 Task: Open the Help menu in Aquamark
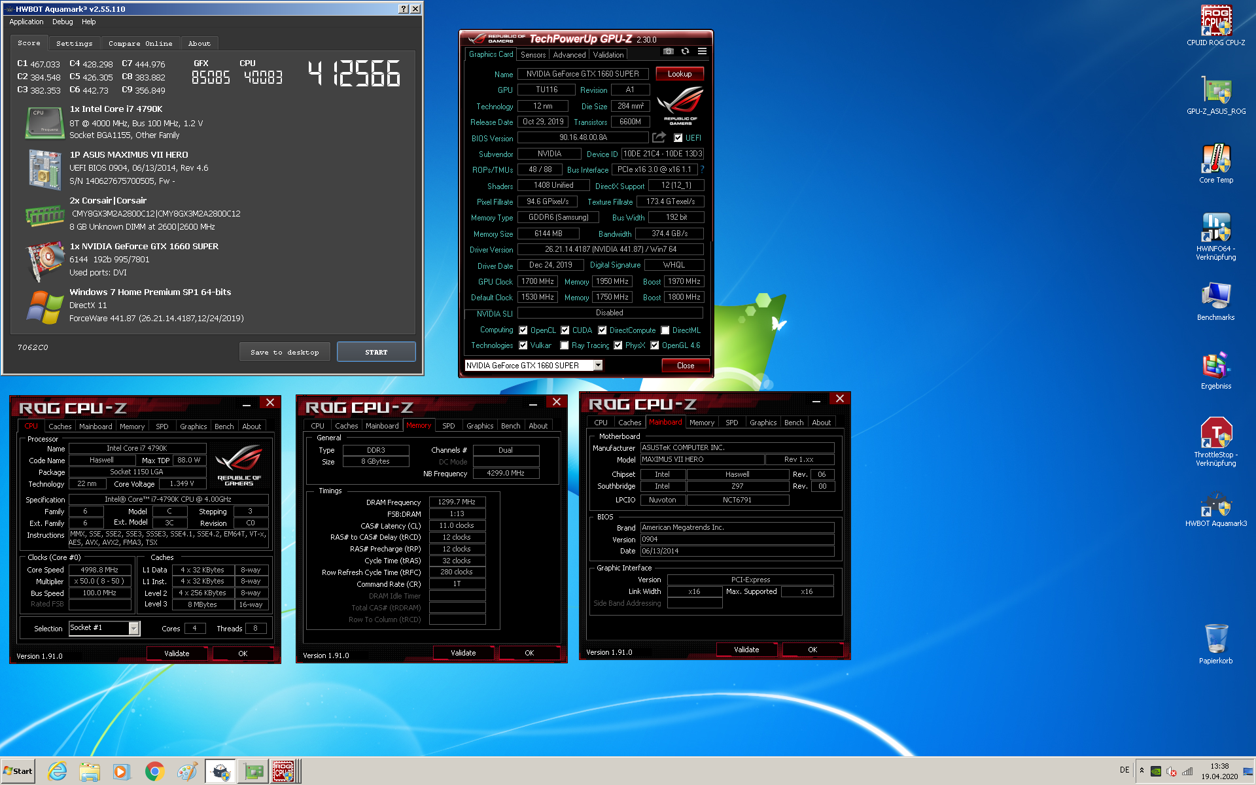(x=89, y=22)
